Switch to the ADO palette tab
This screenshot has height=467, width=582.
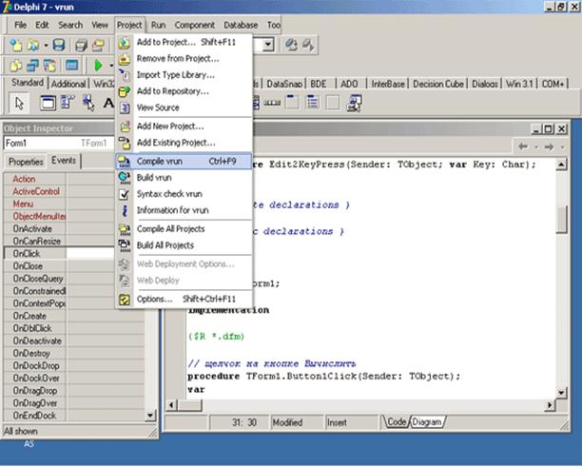pyautogui.click(x=349, y=84)
